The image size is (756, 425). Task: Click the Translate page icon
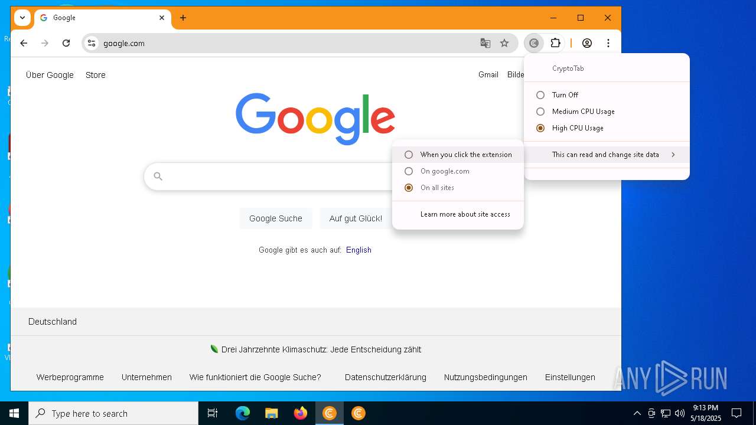[x=485, y=43]
